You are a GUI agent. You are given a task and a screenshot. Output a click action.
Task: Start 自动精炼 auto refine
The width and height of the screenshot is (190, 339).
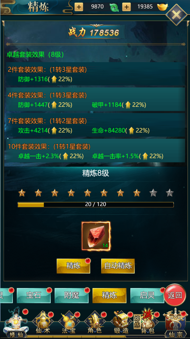pyautogui.click(x=118, y=266)
